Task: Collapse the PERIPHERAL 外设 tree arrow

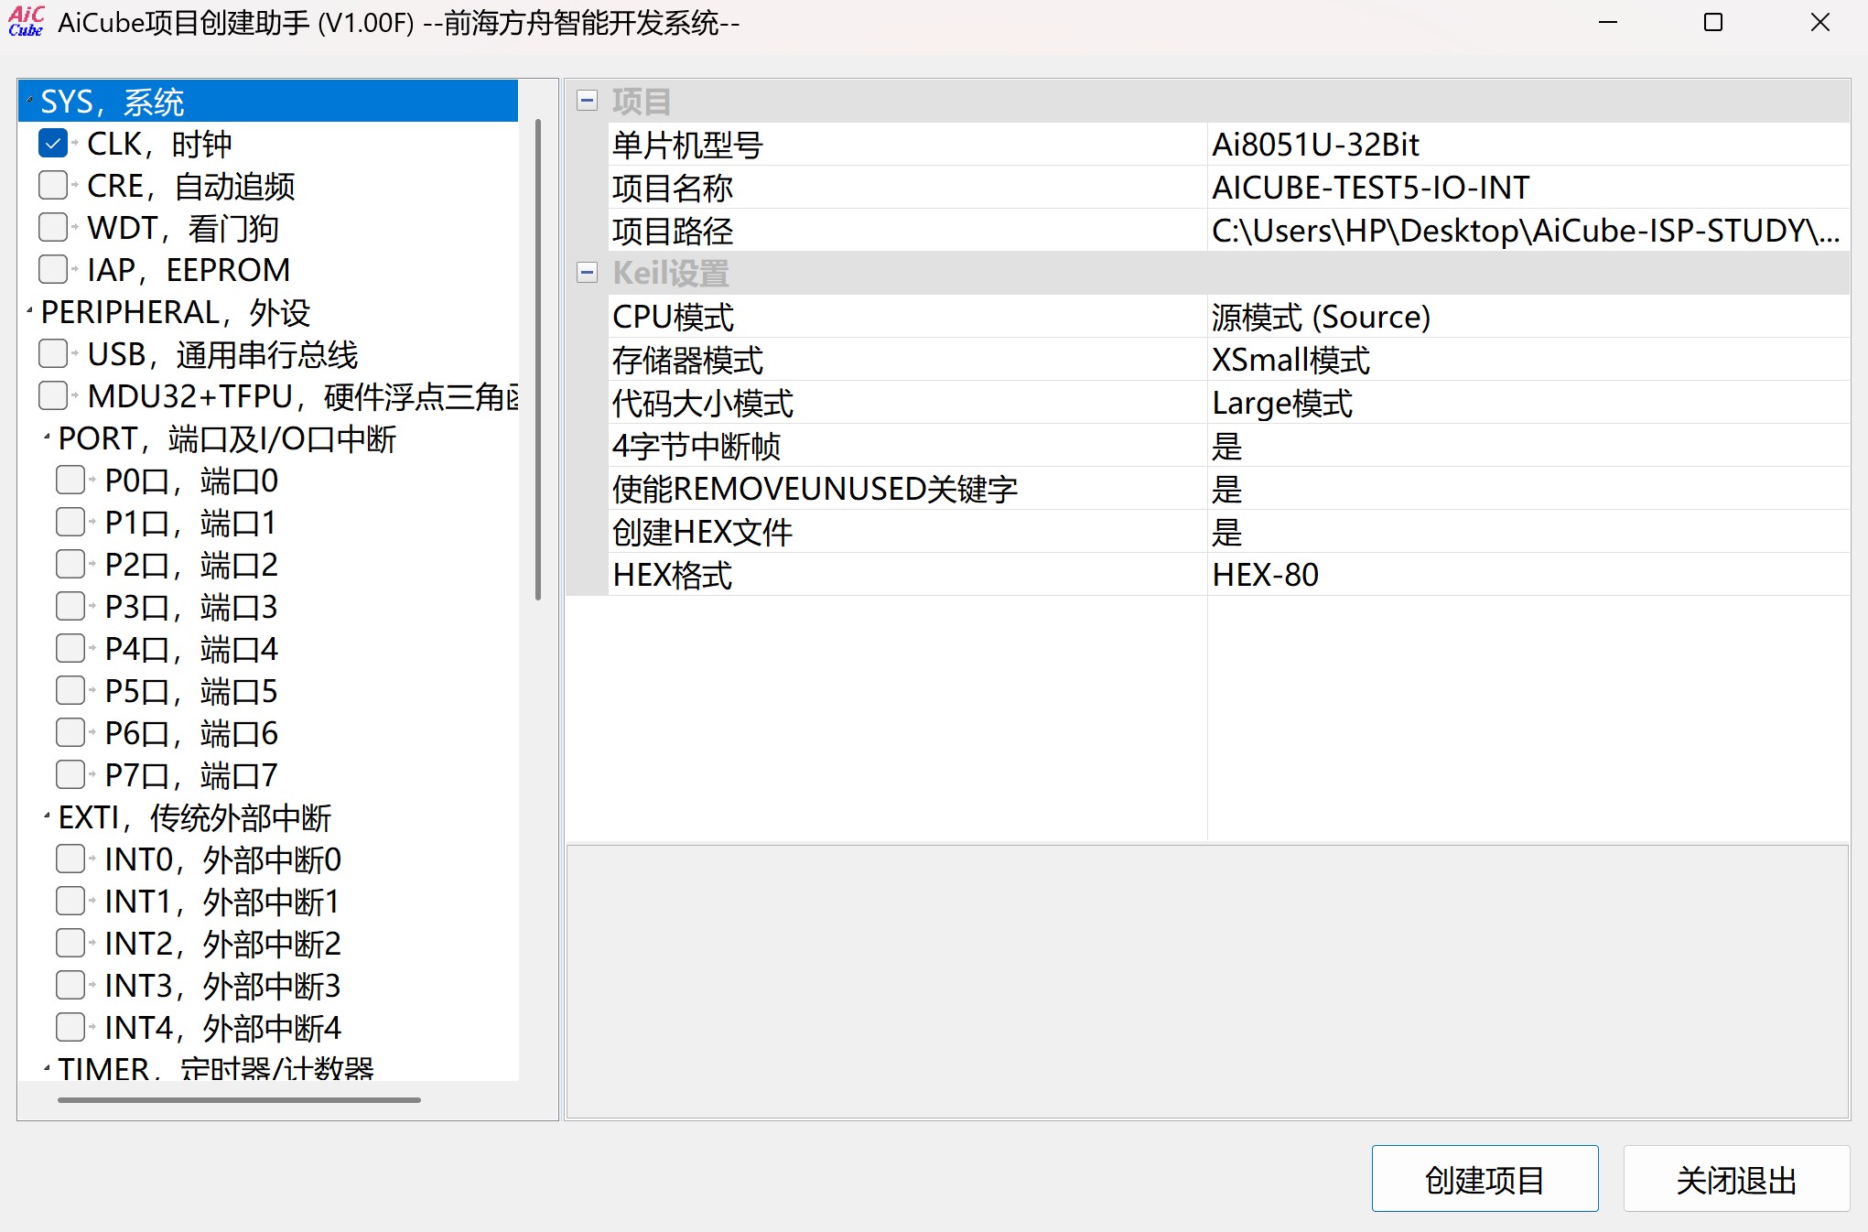Action: [29, 312]
